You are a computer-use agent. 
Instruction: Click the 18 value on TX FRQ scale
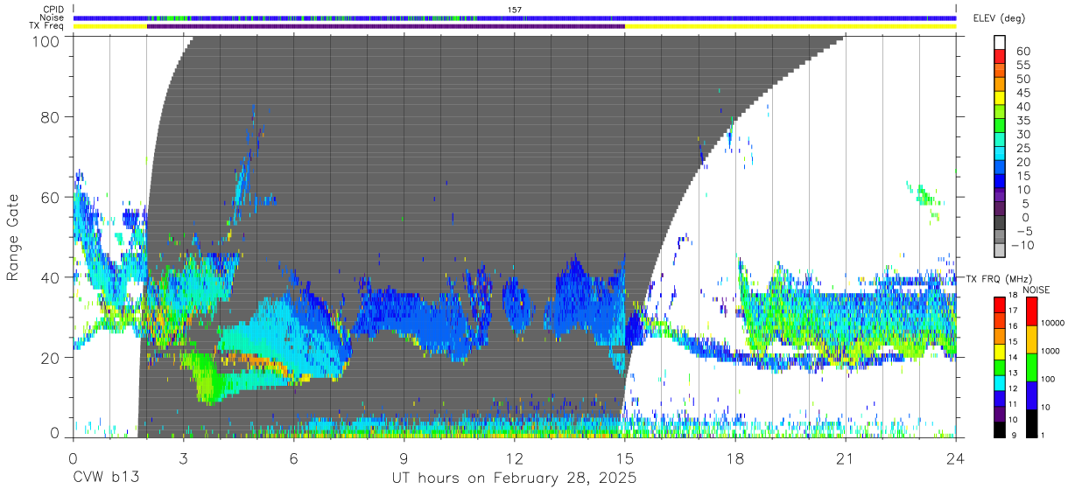1014,297
